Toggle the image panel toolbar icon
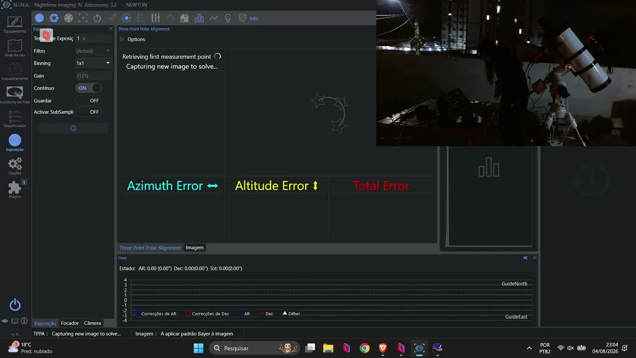 [39, 18]
